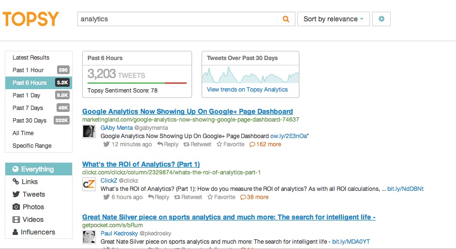
Task: Click the Twitter bird beside 6 hours ago
Action: [x=106, y=197]
